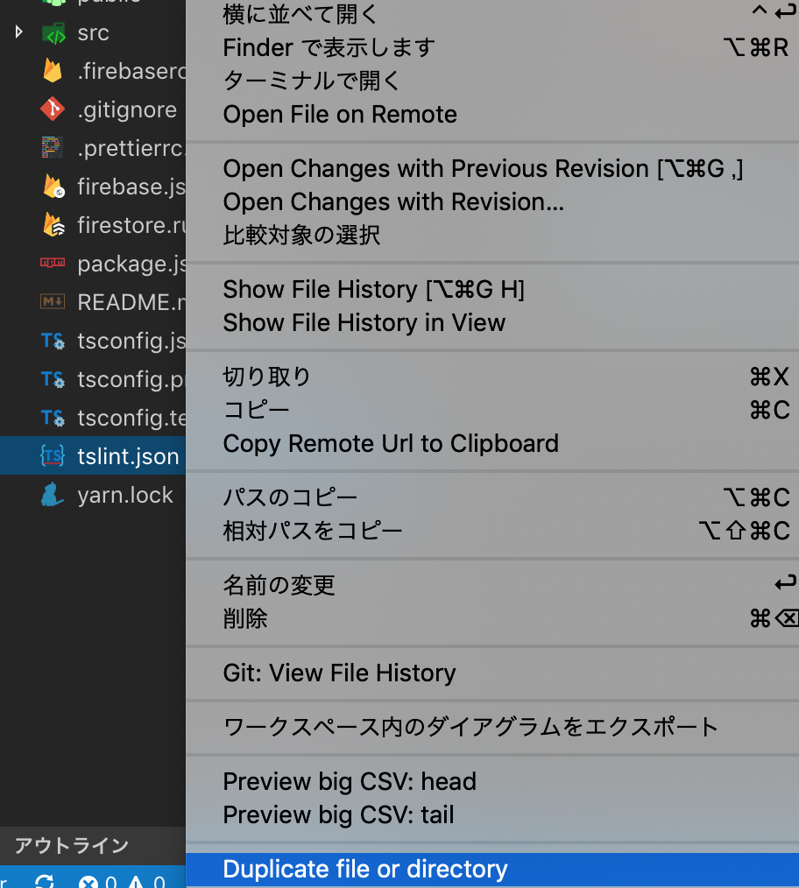Choose "Open File on Remote" from the context menu
This screenshot has height=888, width=799.
click(x=340, y=115)
